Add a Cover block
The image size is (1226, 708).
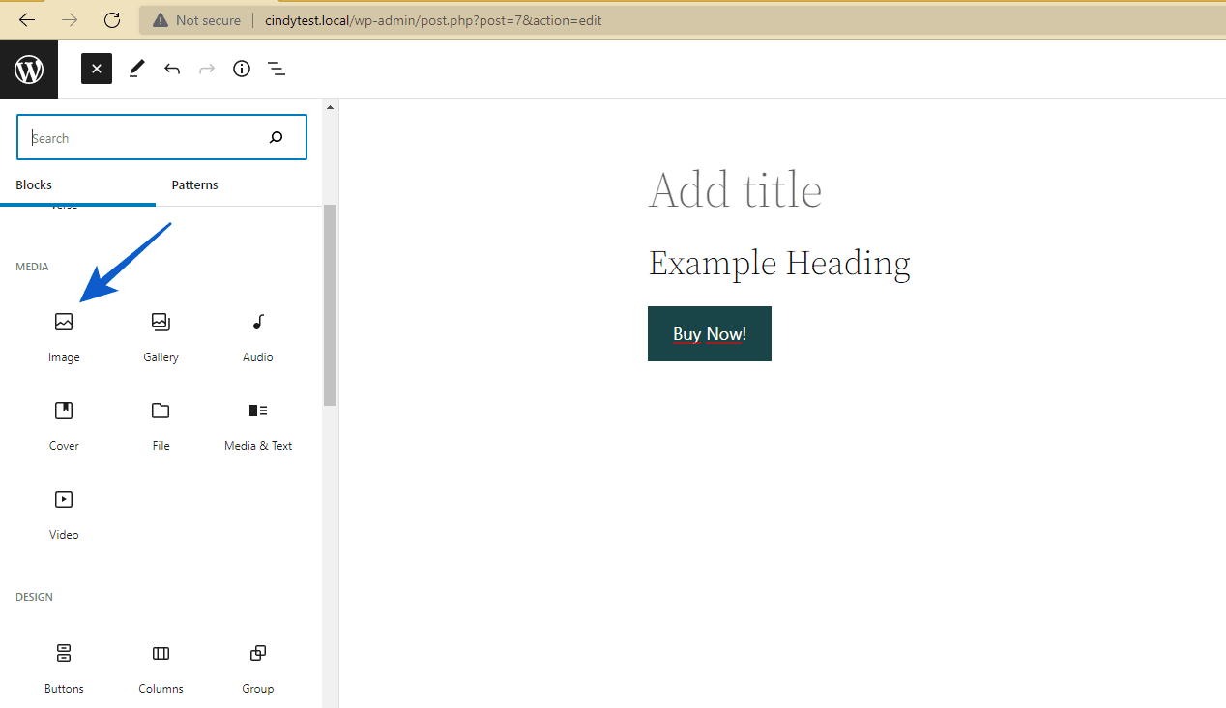64,411
